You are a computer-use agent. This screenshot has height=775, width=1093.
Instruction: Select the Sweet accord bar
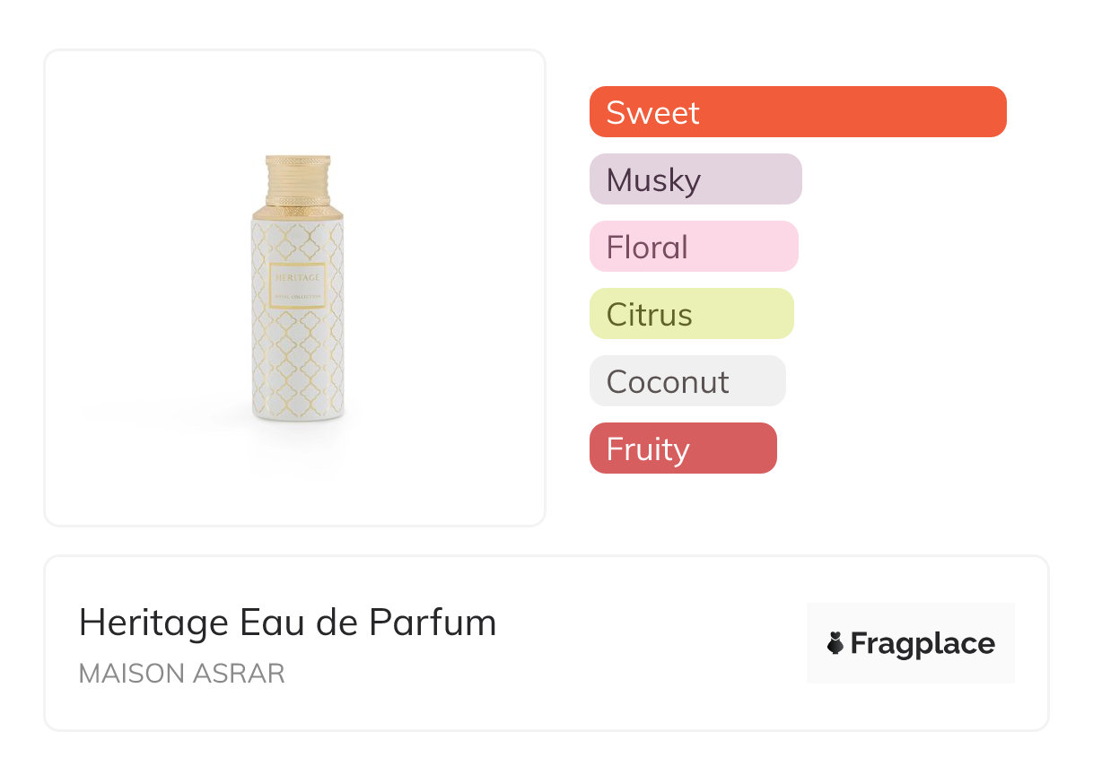point(797,112)
